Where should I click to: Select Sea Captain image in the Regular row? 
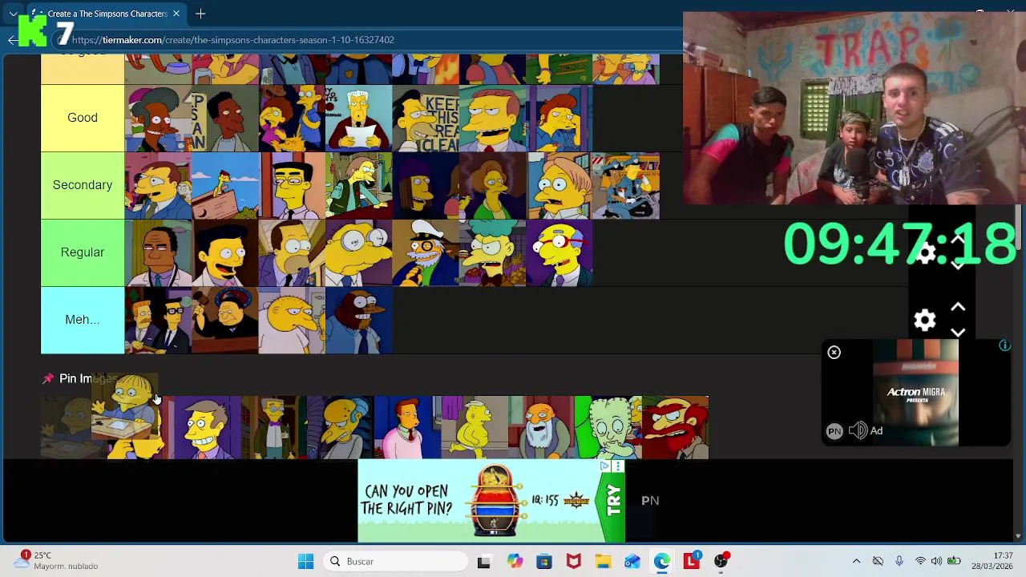(x=426, y=252)
